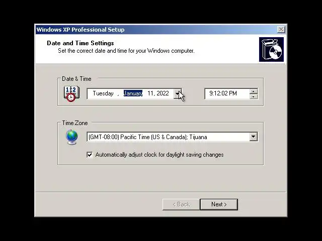Toggle automatic daylight saving adjustment checkbox
Image resolution: width=322 pixels, height=241 pixels.
[x=90, y=155]
